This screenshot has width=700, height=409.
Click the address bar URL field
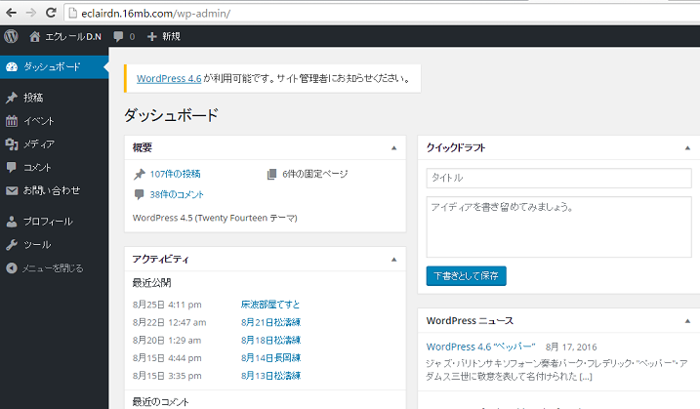click(384, 14)
